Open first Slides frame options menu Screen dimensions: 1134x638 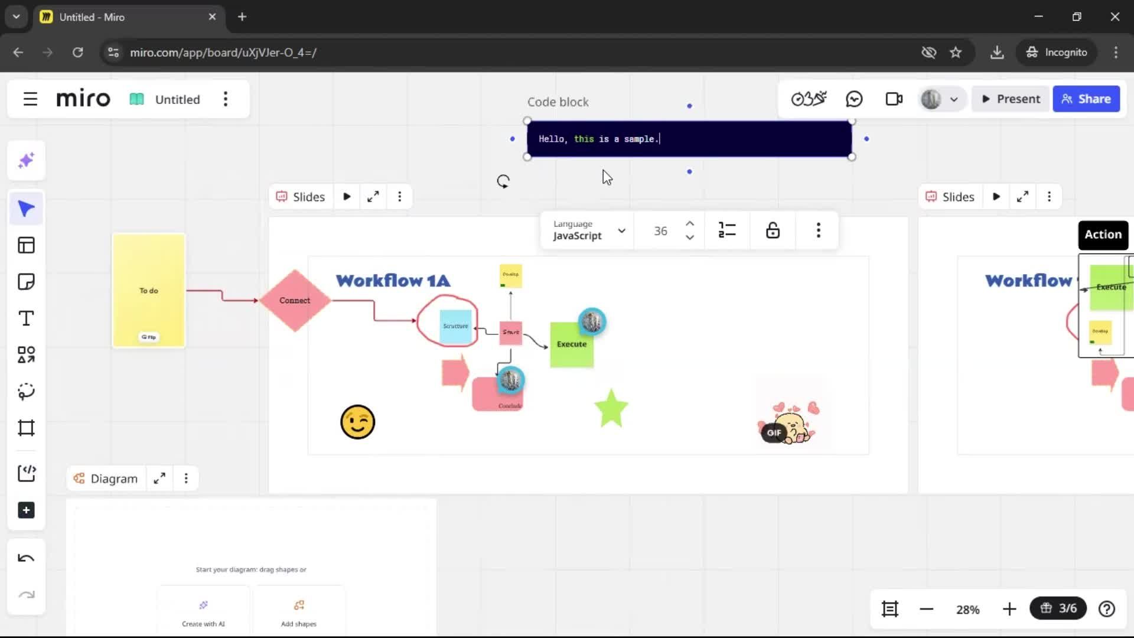tap(399, 197)
